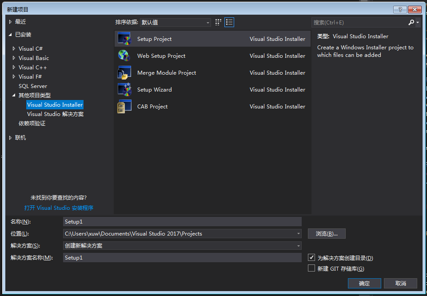
Task: Collapse the 已安装 tree node
Action: click(x=10, y=35)
